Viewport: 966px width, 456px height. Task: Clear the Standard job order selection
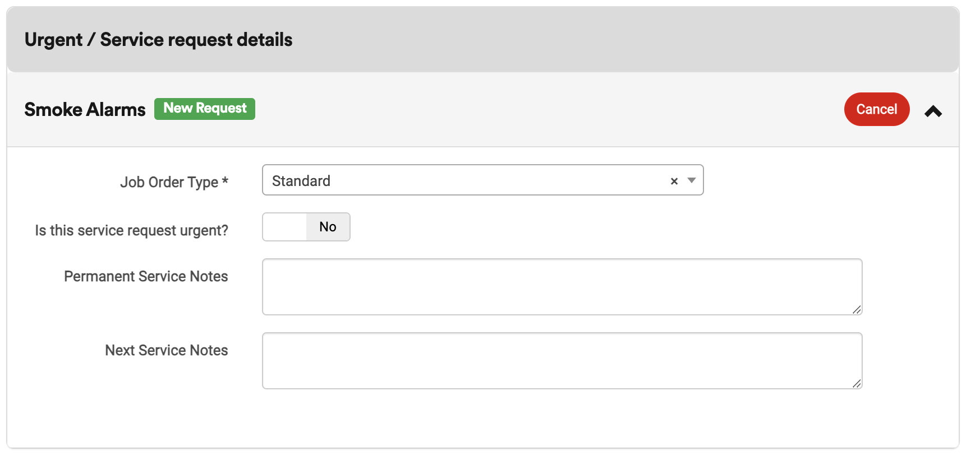[x=674, y=181]
